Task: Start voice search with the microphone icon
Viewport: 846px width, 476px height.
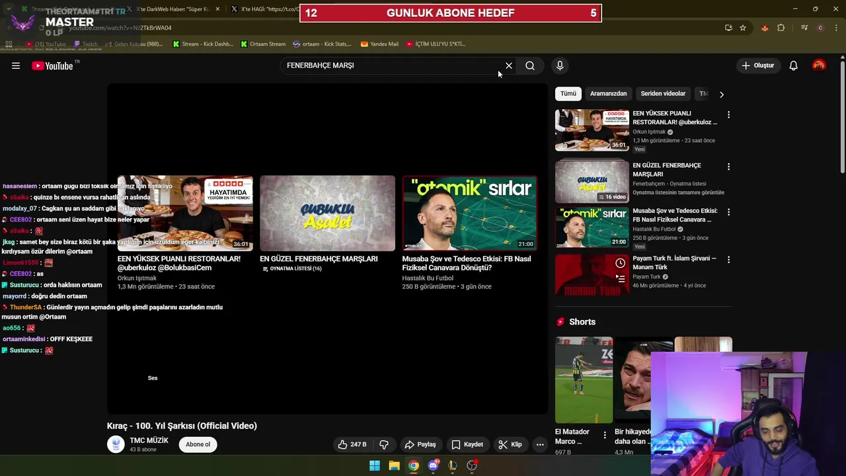Action: coord(560,65)
